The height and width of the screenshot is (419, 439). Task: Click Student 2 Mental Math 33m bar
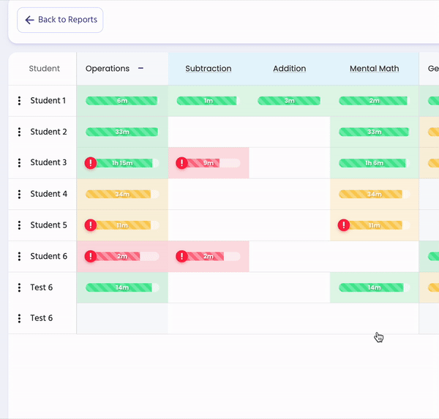coord(375,132)
